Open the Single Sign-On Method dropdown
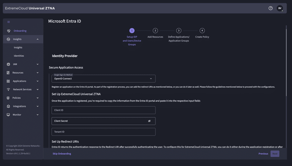 tap(103, 78)
